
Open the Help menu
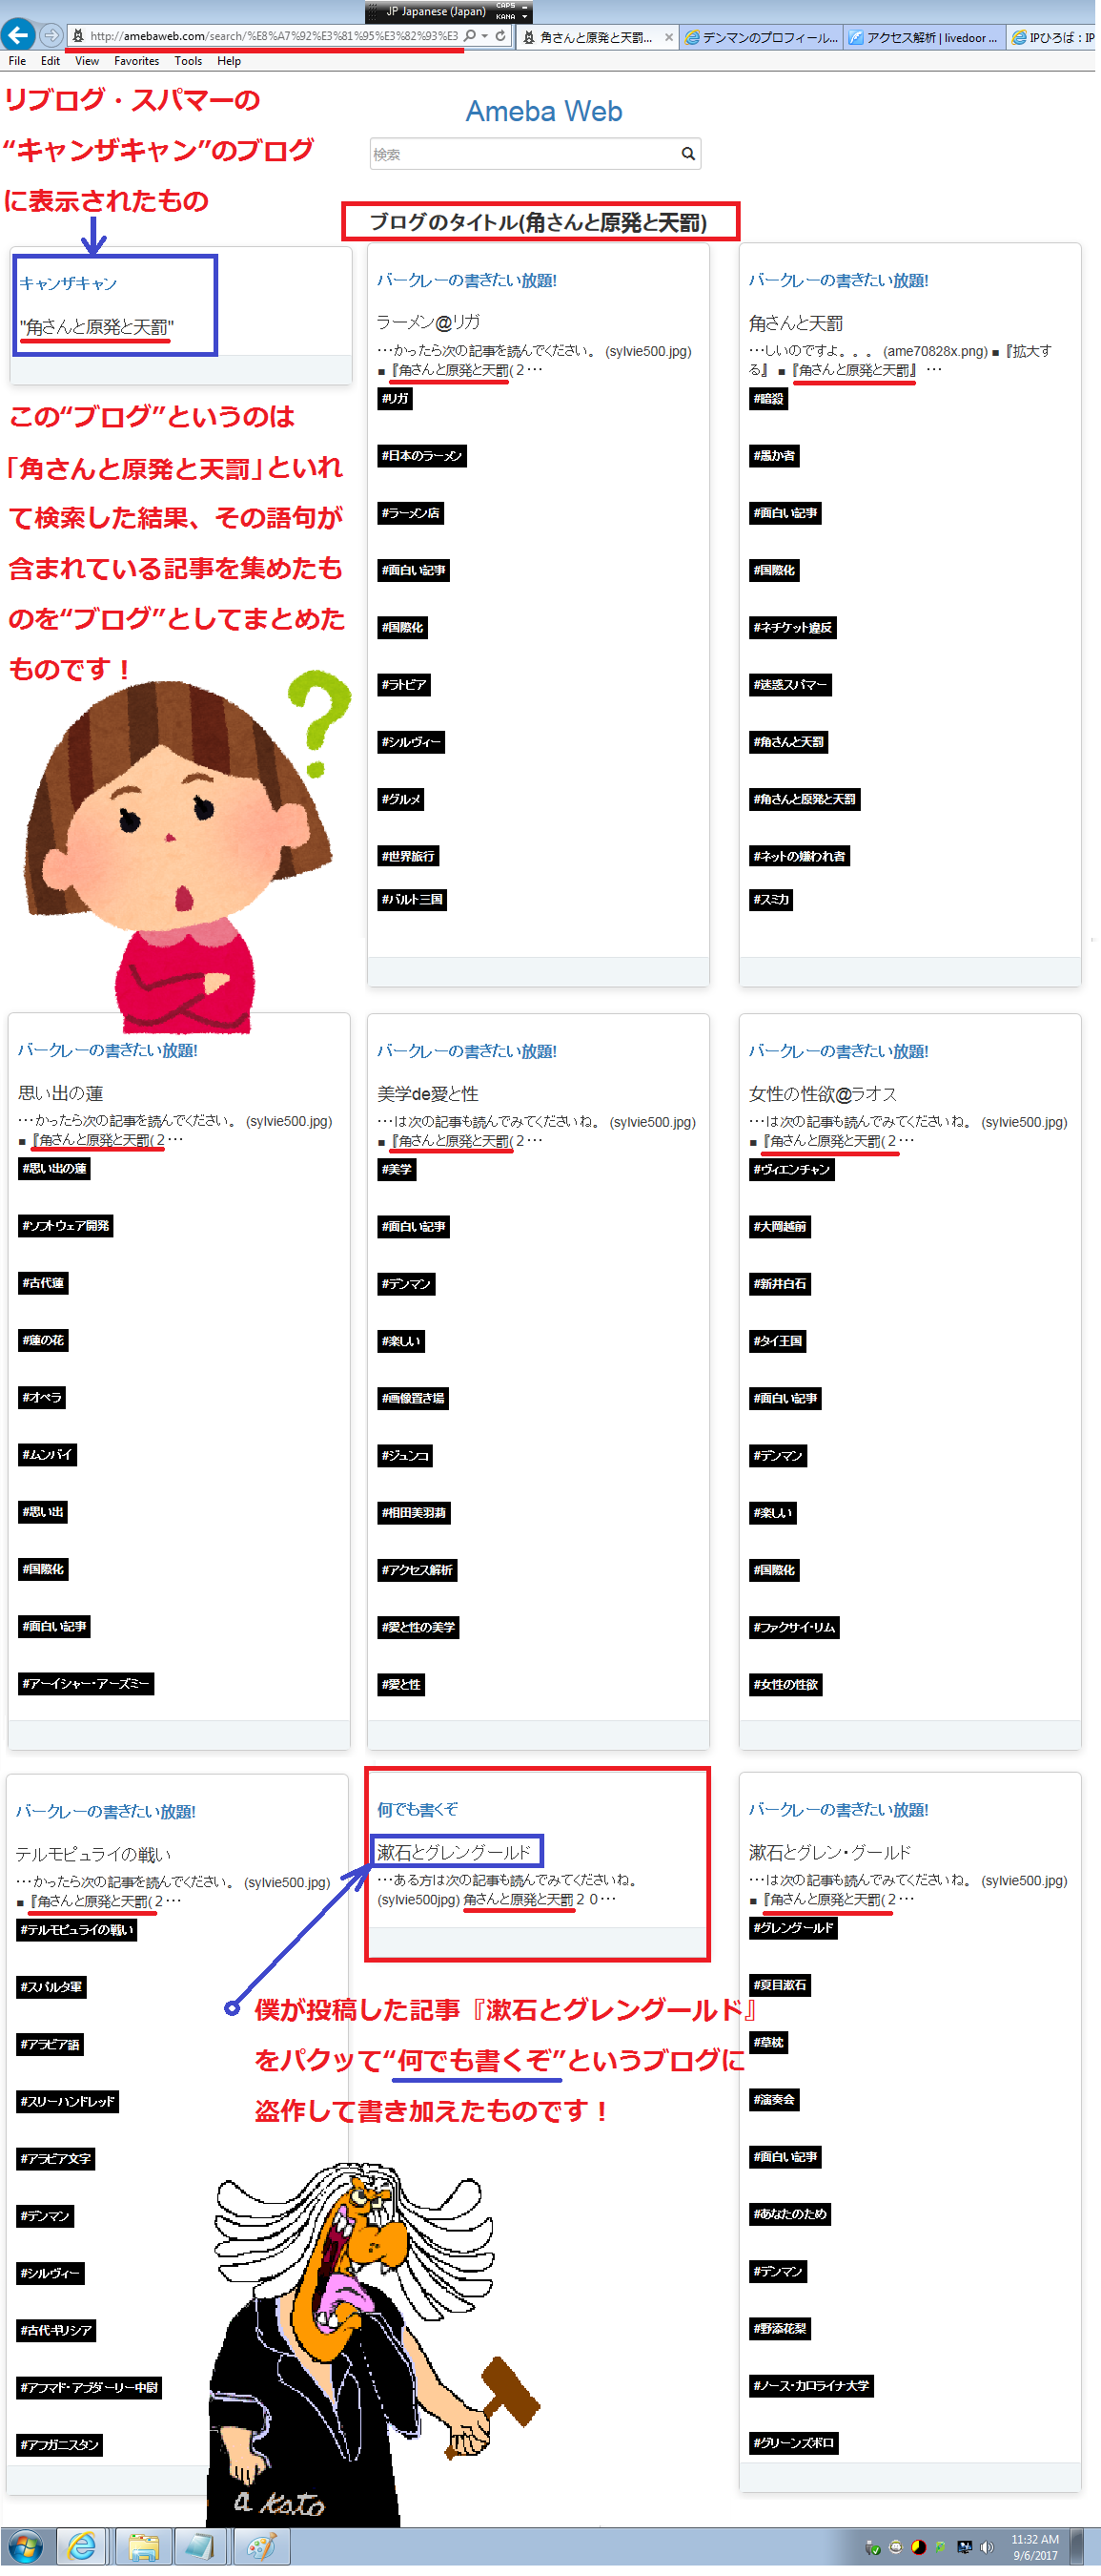click(229, 61)
